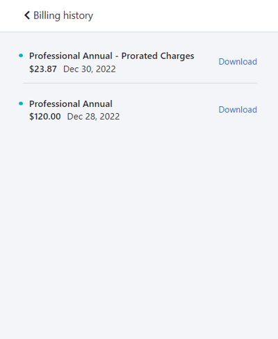Click the word Professional in first entry
The width and height of the screenshot is (278, 339).
coord(55,56)
